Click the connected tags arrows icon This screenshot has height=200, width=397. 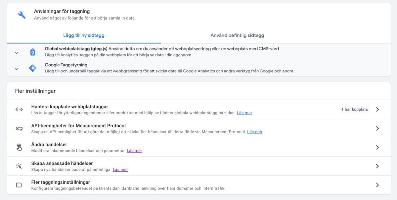tap(19, 110)
